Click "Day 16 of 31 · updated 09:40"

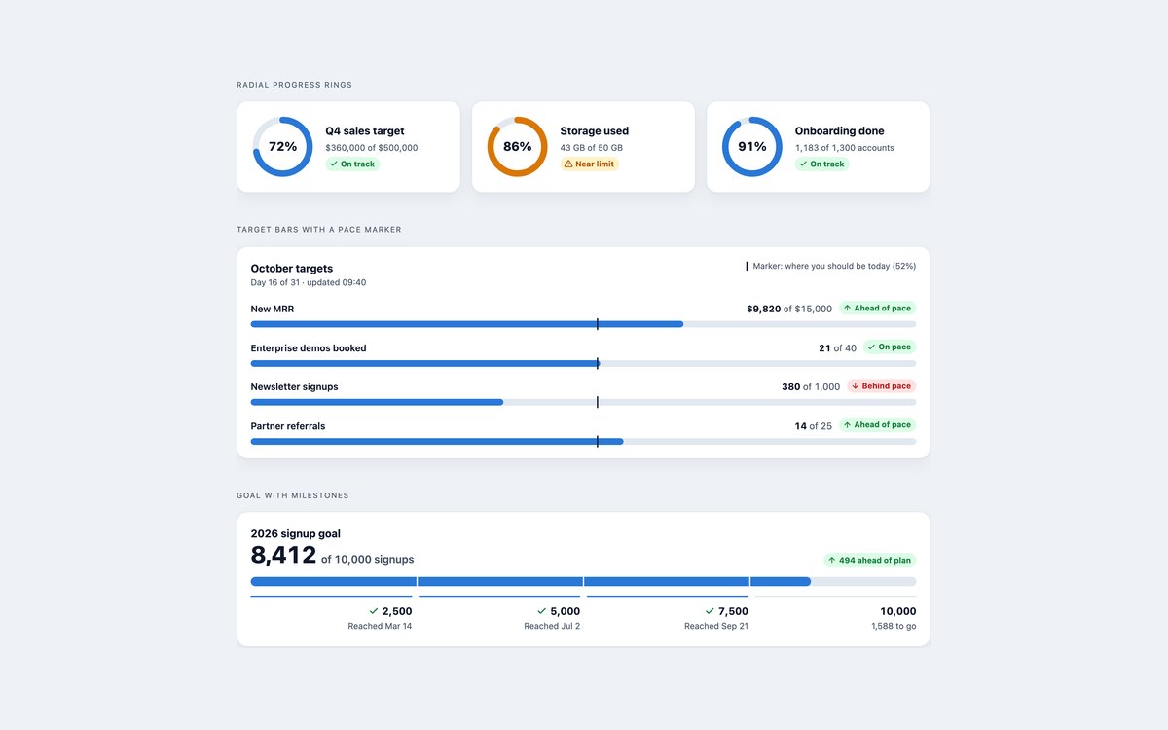309,283
